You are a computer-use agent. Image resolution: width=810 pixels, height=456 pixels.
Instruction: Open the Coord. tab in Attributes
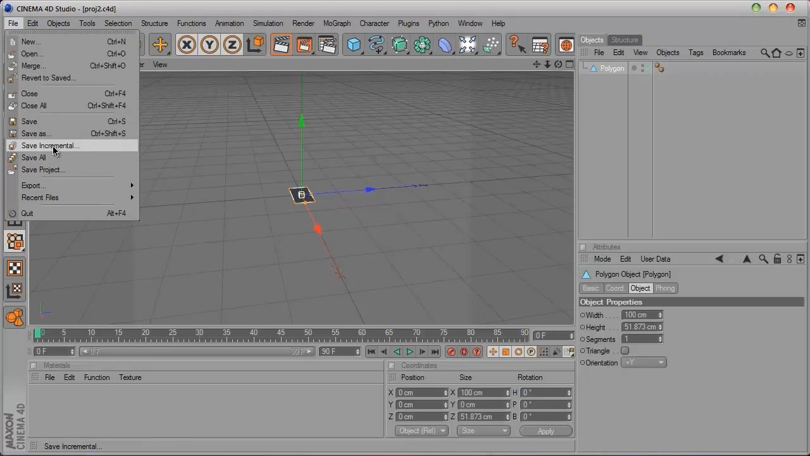pos(614,288)
